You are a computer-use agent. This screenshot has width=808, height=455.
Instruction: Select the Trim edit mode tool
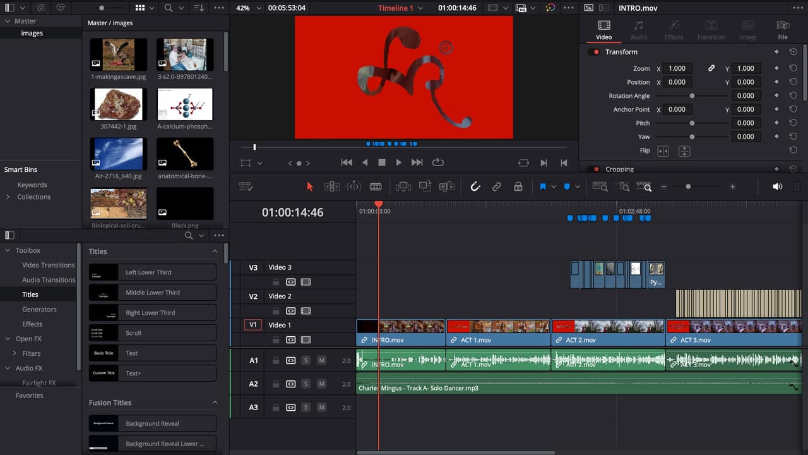tap(332, 186)
